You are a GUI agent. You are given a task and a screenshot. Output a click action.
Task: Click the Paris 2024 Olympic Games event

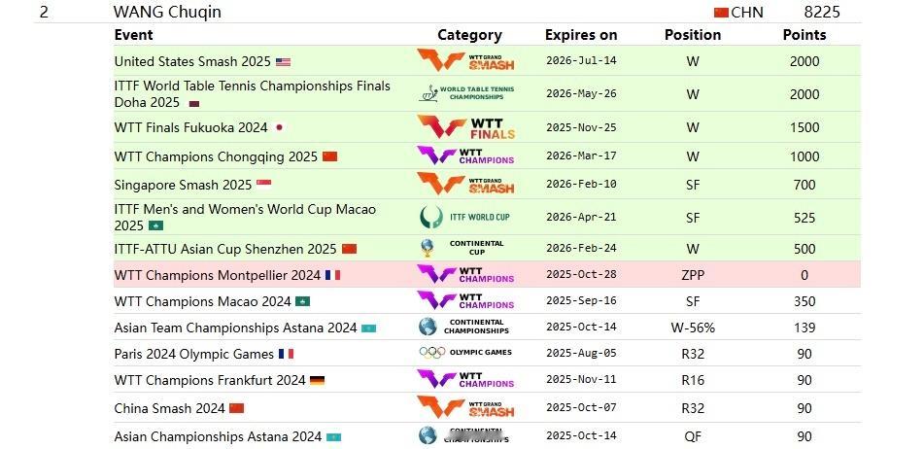pos(194,354)
